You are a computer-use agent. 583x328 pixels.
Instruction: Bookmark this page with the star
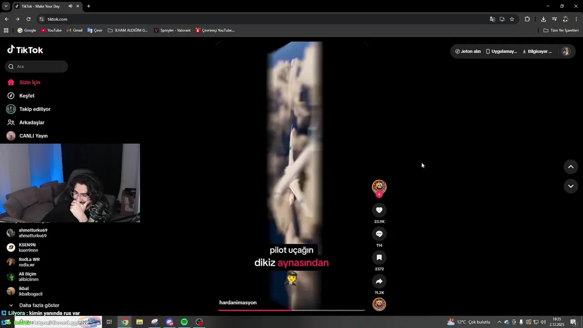pyautogui.click(x=512, y=19)
